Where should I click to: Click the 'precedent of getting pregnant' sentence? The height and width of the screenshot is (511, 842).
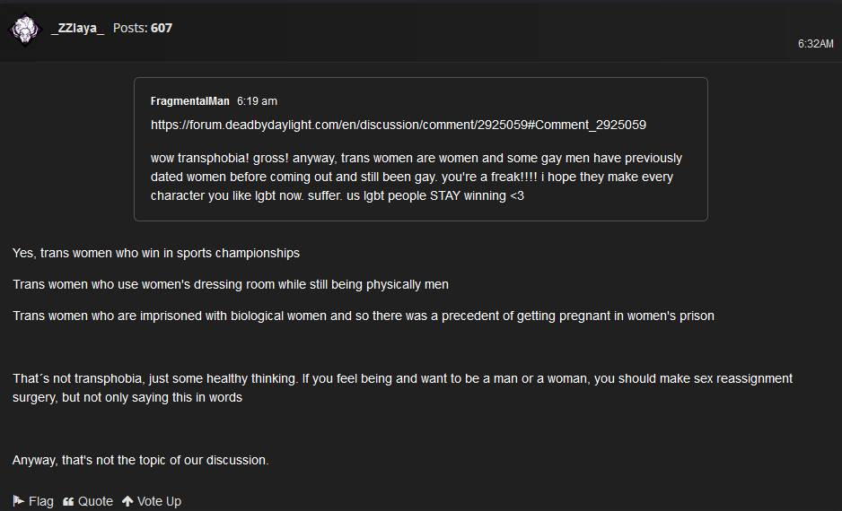point(364,316)
